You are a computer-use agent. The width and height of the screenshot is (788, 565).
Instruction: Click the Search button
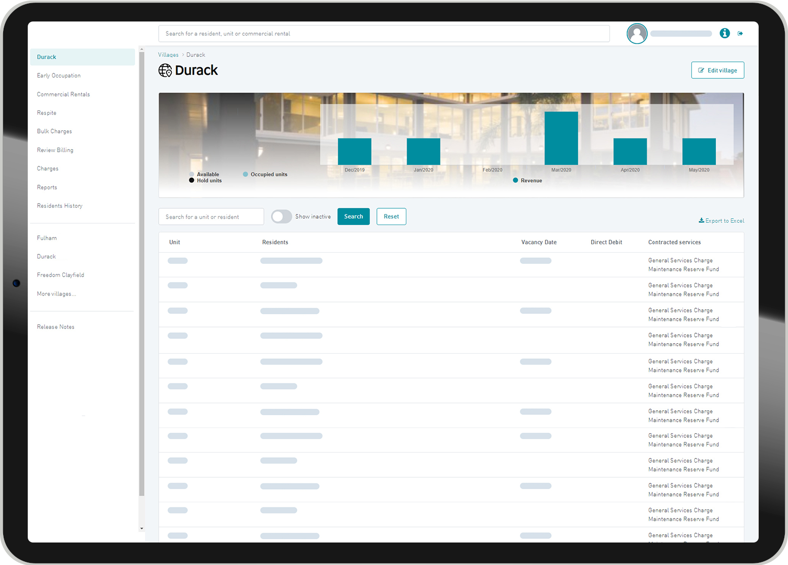(x=353, y=217)
